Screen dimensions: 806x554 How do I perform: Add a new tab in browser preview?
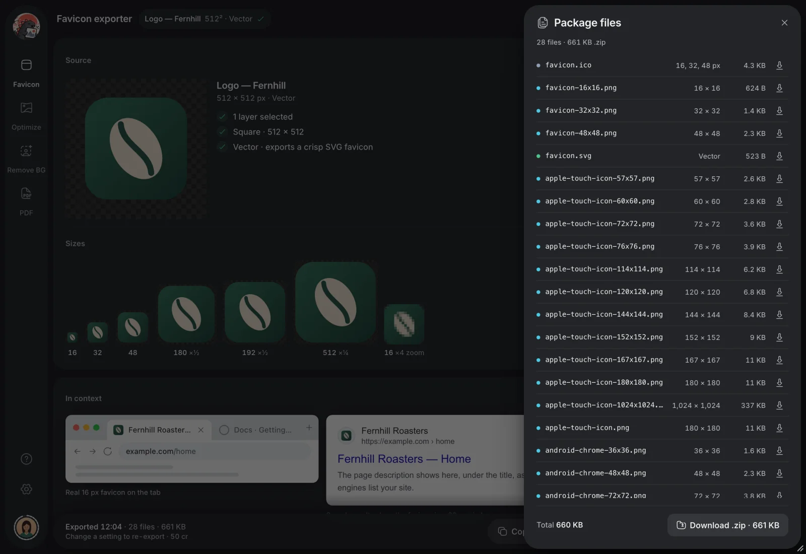point(309,428)
